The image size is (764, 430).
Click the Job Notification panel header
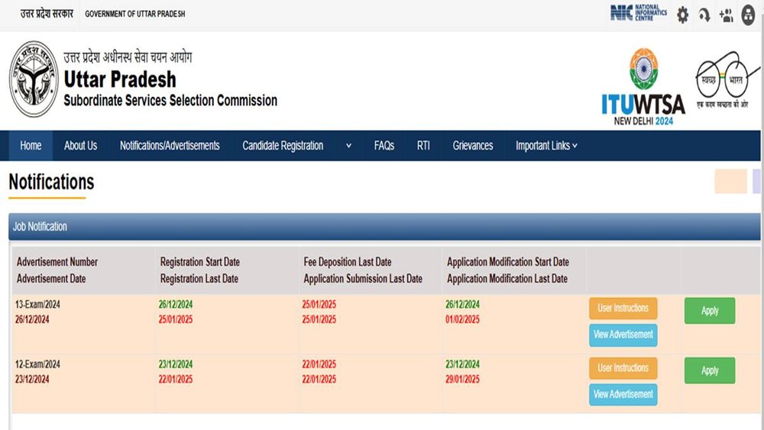click(382, 227)
